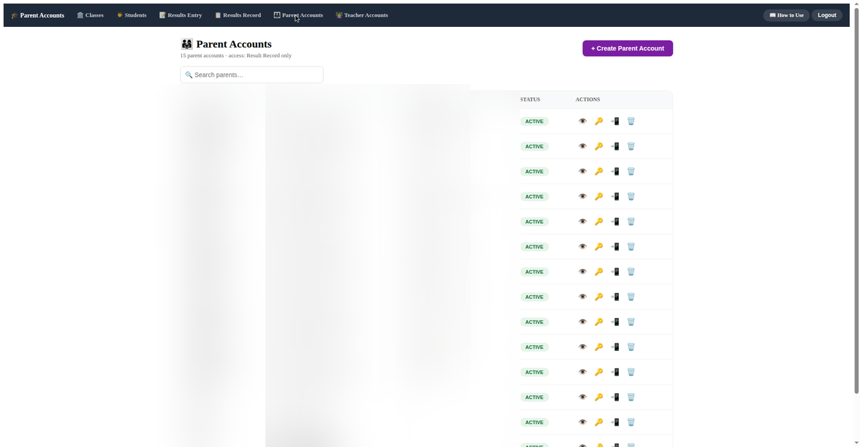The height and width of the screenshot is (447, 860).
Task: Click the eye icon in the third parent row
Action: [583, 171]
